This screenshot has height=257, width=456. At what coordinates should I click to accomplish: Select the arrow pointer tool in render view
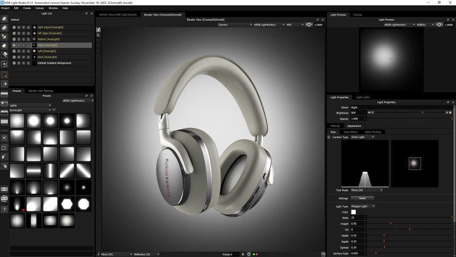[x=98, y=35]
